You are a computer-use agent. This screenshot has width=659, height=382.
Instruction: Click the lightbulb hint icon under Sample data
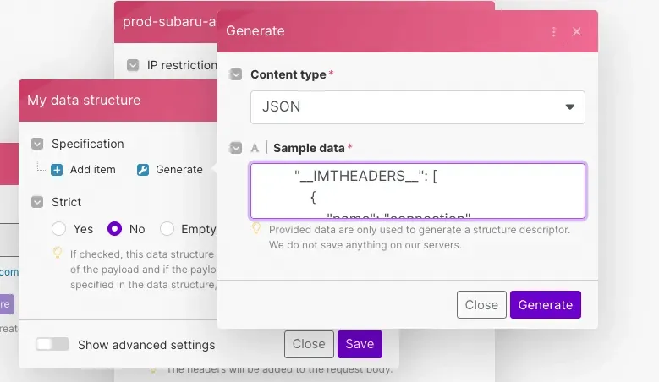click(x=255, y=229)
